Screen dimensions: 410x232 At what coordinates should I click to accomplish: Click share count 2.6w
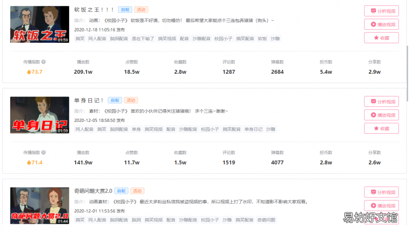point(374,162)
